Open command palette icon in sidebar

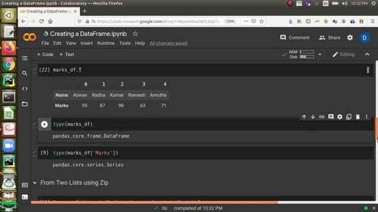click(25, 185)
